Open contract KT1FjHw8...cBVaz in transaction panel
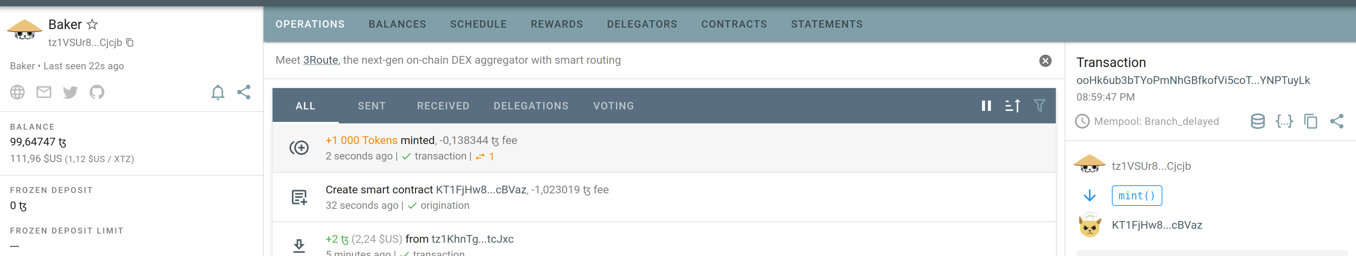The height and width of the screenshot is (256, 1356). pyautogui.click(x=1156, y=225)
